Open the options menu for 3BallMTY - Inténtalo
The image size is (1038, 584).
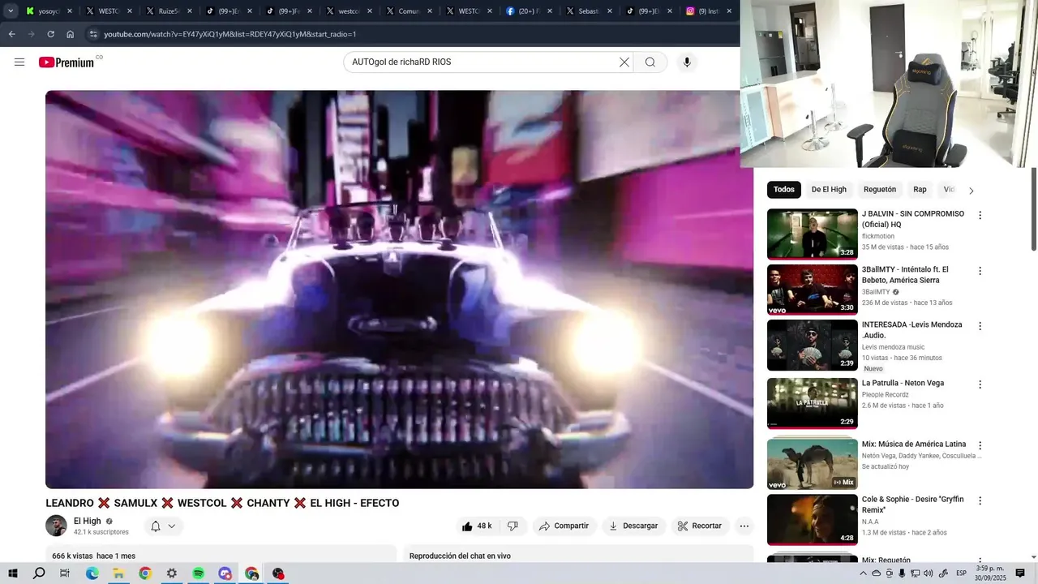coord(980,271)
